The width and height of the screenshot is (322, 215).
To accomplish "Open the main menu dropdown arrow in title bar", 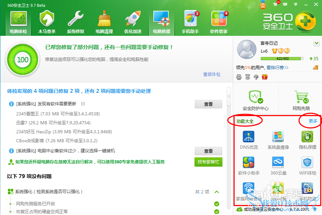I will tap(295, 4).
